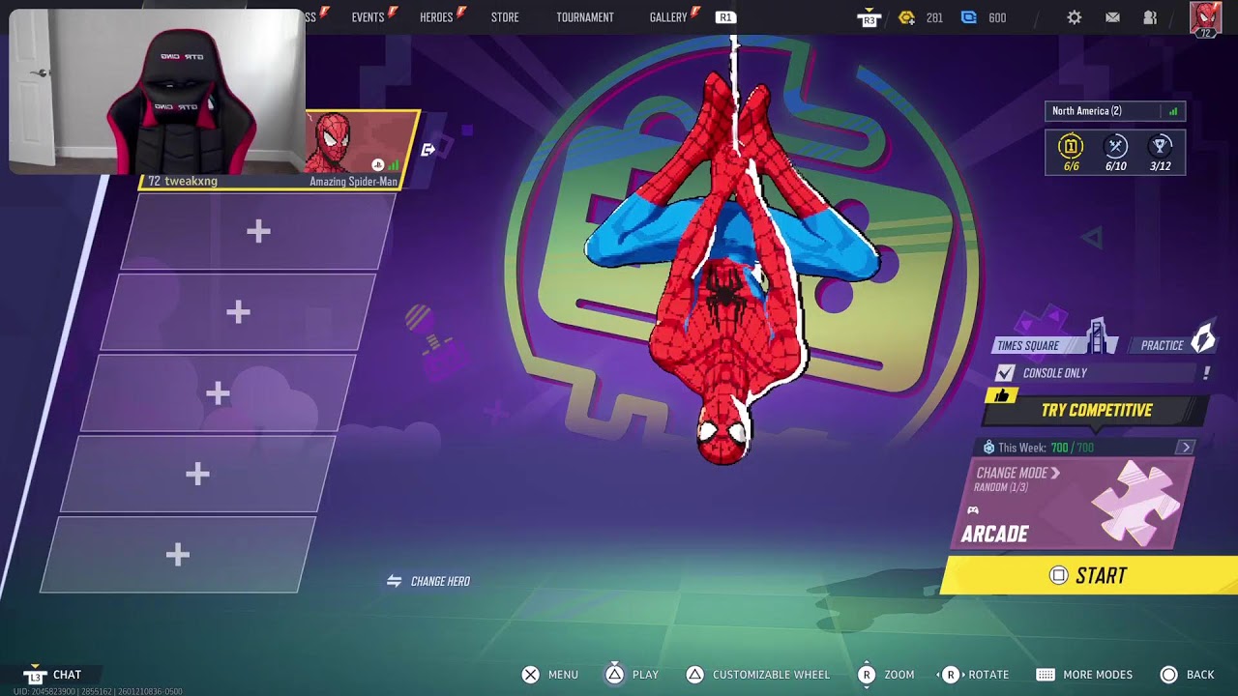The width and height of the screenshot is (1238, 696).
Task: Open the 6/6 daily mission icon
Action: click(x=1071, y=146)
